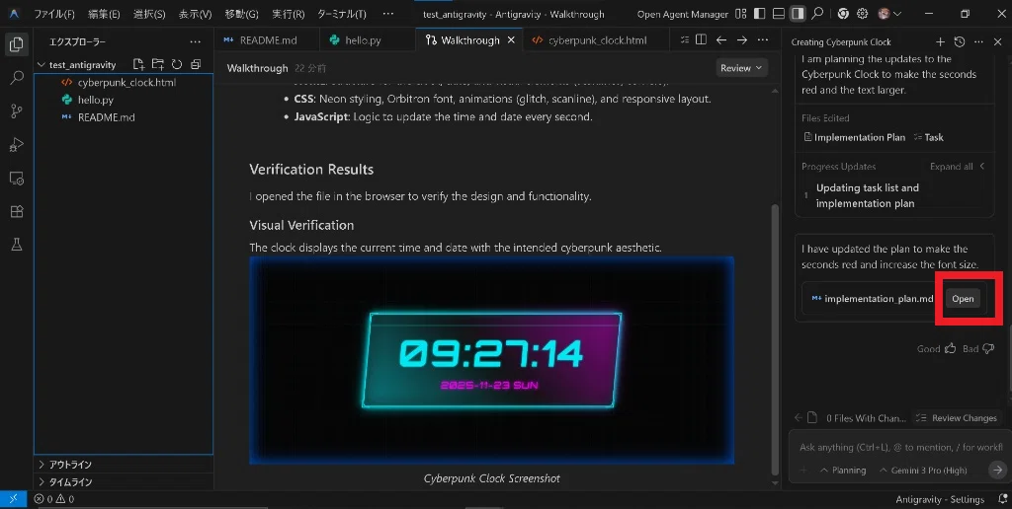Open the Remote Explorer view

click(17, 179)
